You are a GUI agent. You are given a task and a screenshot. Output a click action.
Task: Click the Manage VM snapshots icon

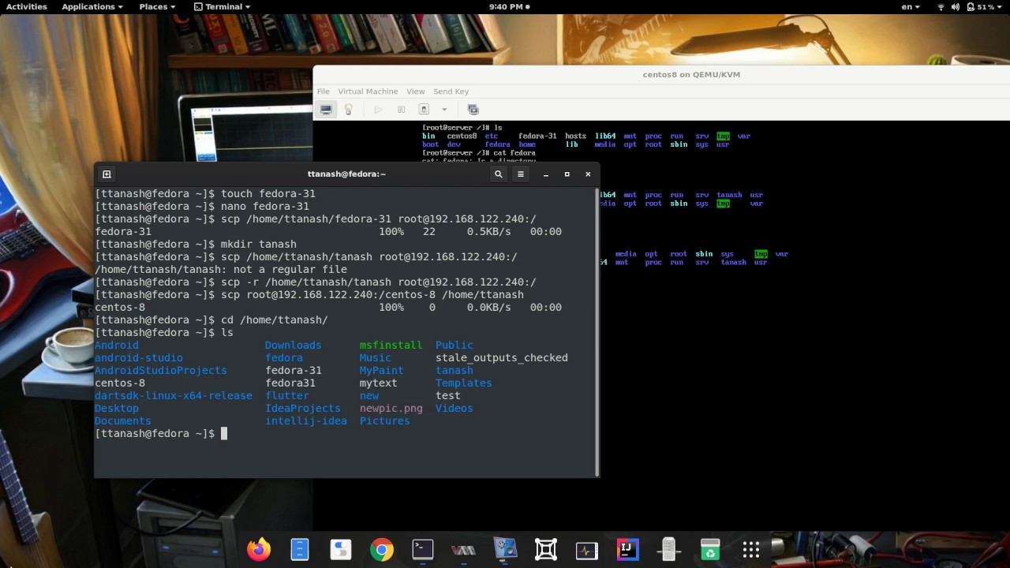coord(473,110)
